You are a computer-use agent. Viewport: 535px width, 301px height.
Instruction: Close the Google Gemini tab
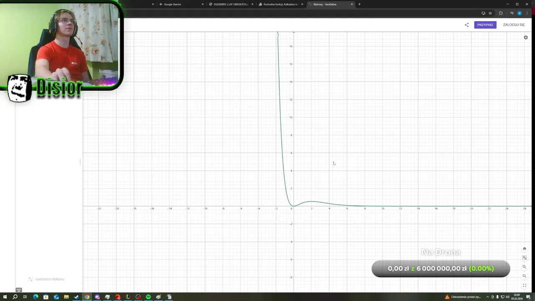(x=203, y=4)
